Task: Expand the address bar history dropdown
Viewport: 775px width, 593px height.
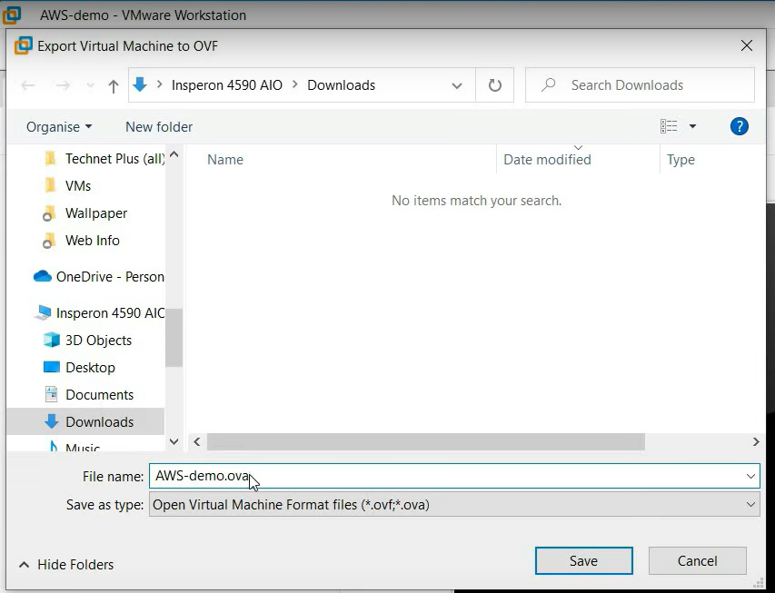Action: point(457,85)
